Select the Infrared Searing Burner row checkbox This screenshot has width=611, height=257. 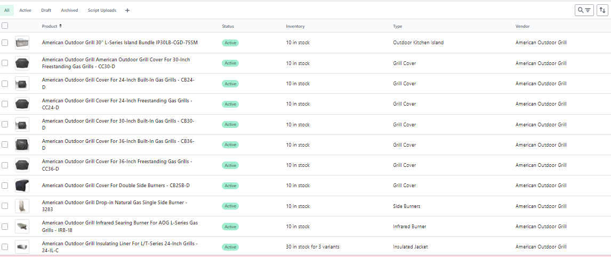pyautogui.click(x=5, y=226)
